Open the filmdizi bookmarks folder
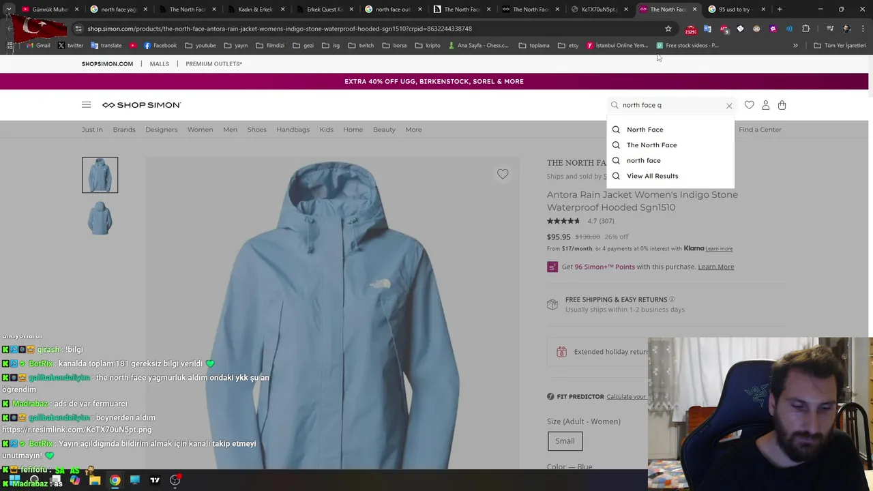The image size is (873, 491). click(x=270, y=46)
